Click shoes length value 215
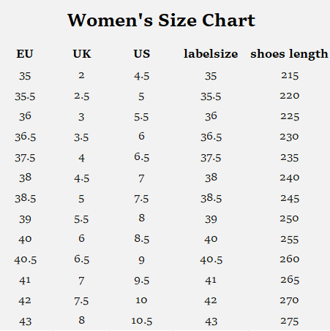Screen dimensions: 330x331 click(x=290, y=75)
